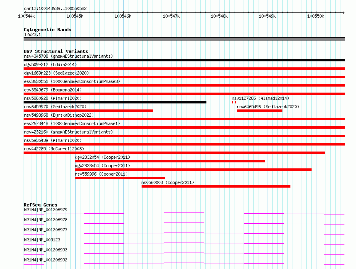Image resolution: width=356 pixels, height=269 pixels.
Task: Click the red nsv442285 variant bar
Action: click(174, 153)
